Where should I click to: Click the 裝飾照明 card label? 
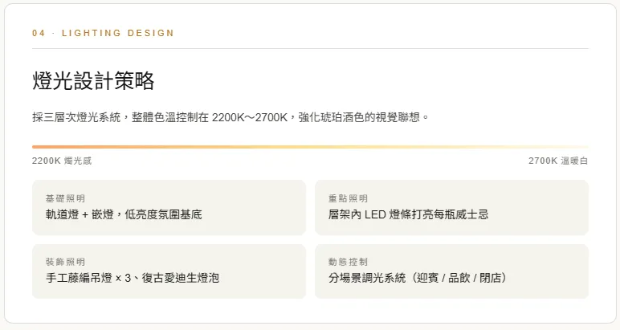(x=65, y=263)
